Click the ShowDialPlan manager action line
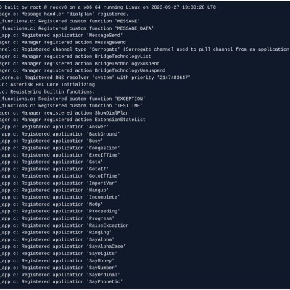 tap(65, 113)
